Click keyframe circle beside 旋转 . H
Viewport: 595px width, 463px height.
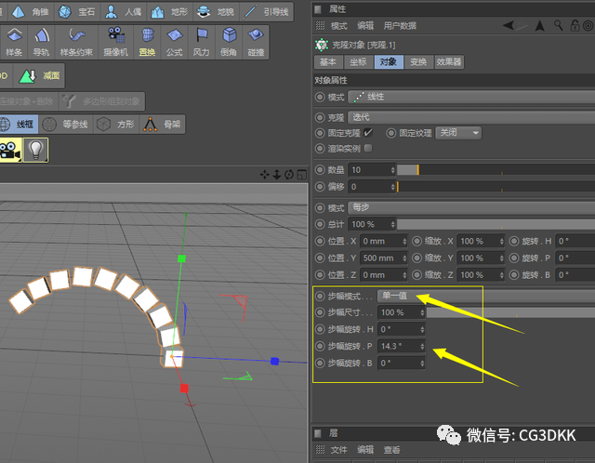click(514, 241)
